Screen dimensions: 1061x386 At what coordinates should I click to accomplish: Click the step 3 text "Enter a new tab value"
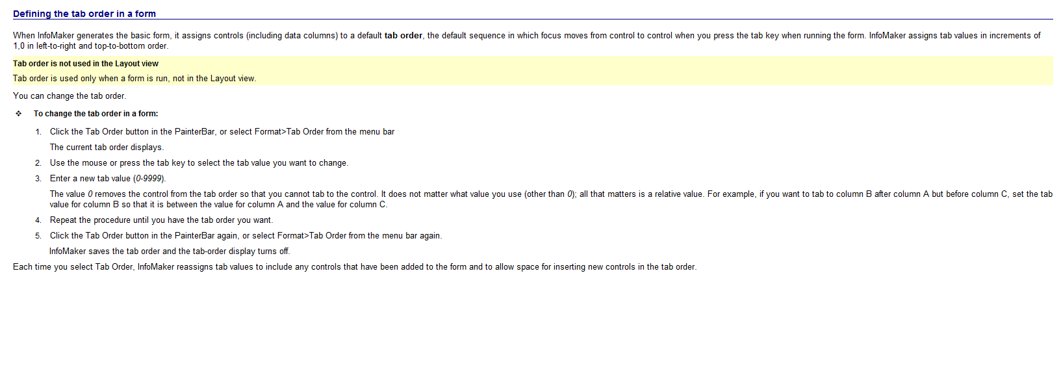pos(90,179)
